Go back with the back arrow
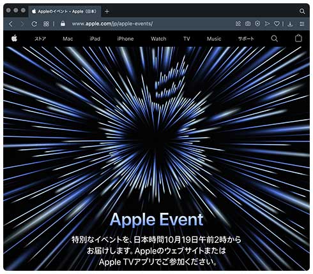Image resolution: width=313 pixels, height=274 pixels. [11, 24]
